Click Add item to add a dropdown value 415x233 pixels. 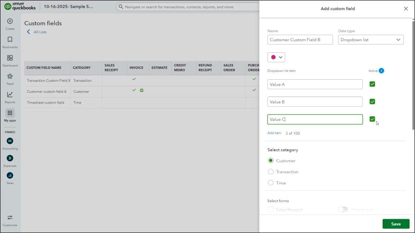pos(274,133)
